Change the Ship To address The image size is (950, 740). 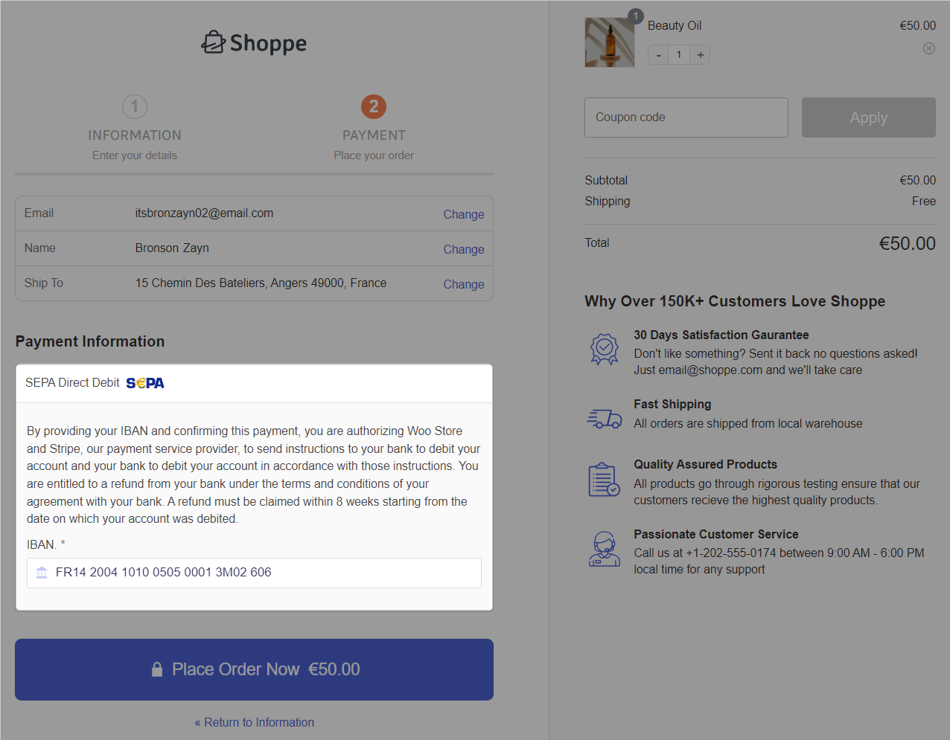point(464,284)
